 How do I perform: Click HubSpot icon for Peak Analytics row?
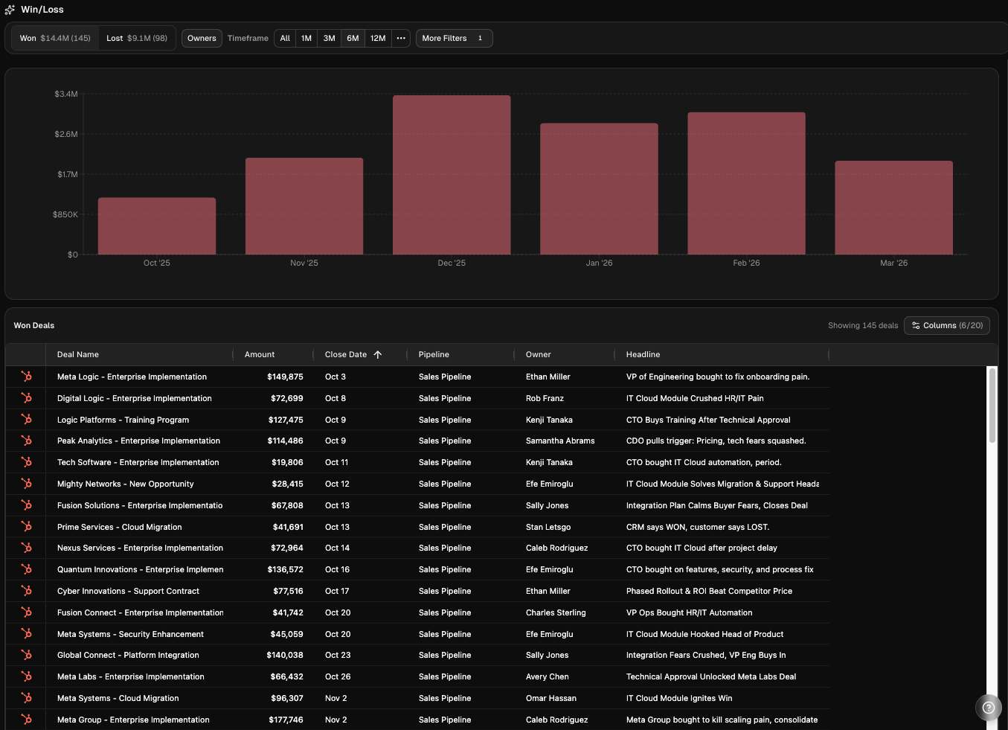coord(26,441)
